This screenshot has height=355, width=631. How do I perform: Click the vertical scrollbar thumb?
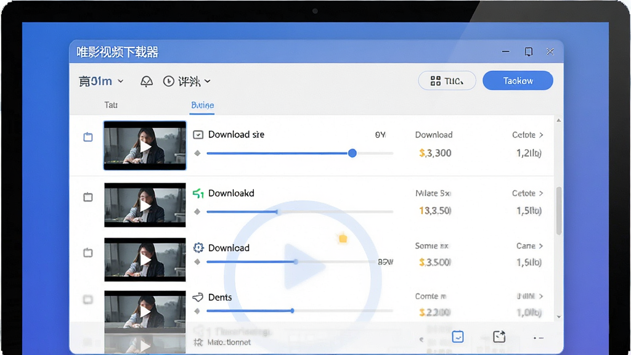(x=558, y=211)
